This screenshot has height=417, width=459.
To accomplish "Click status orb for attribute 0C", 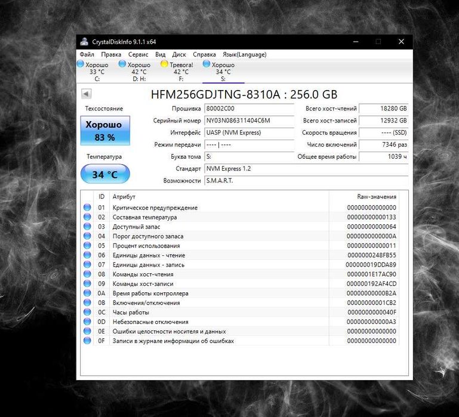I will pyautogui.click(x=87, y=312).
